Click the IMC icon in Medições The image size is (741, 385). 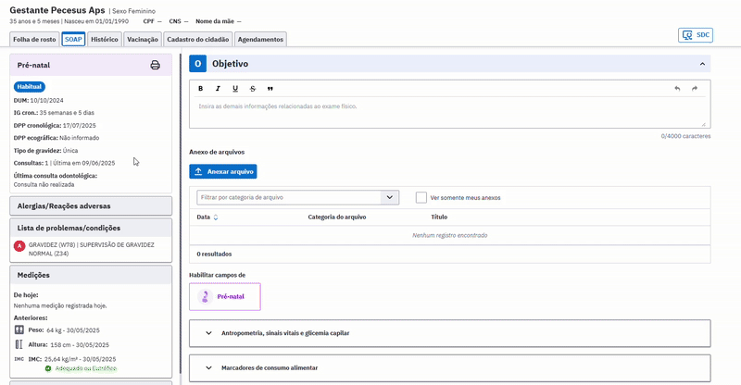19,359
